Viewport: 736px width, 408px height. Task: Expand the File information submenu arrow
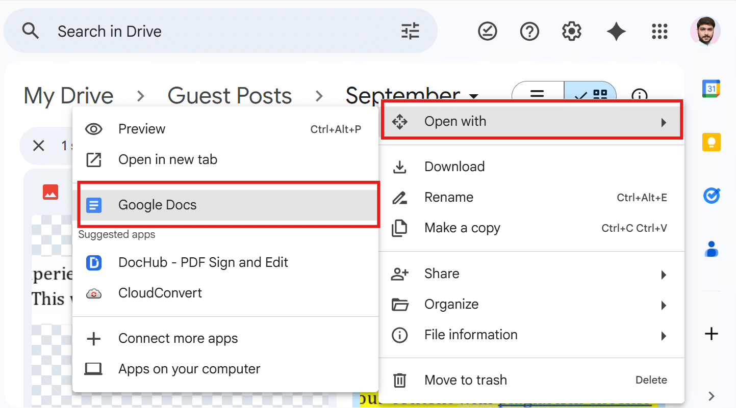tap(664, 336)
